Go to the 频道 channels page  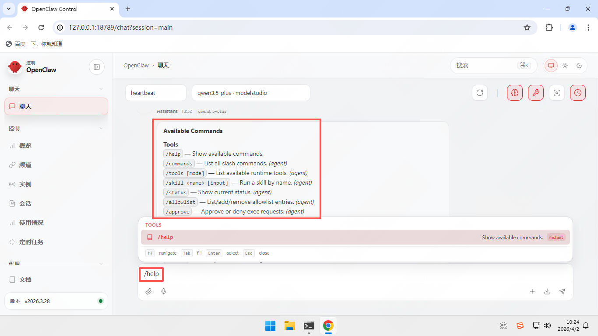coord(56,165)
